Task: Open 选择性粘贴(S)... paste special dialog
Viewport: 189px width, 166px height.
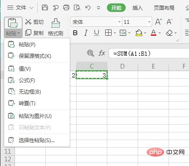Action: point(37,140)
